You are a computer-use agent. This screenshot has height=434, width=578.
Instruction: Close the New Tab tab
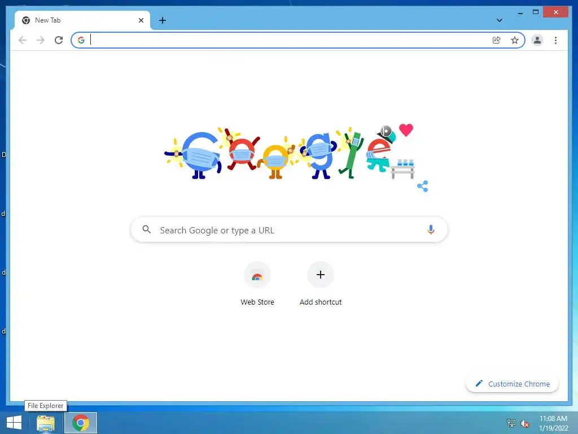click(141, 20)
